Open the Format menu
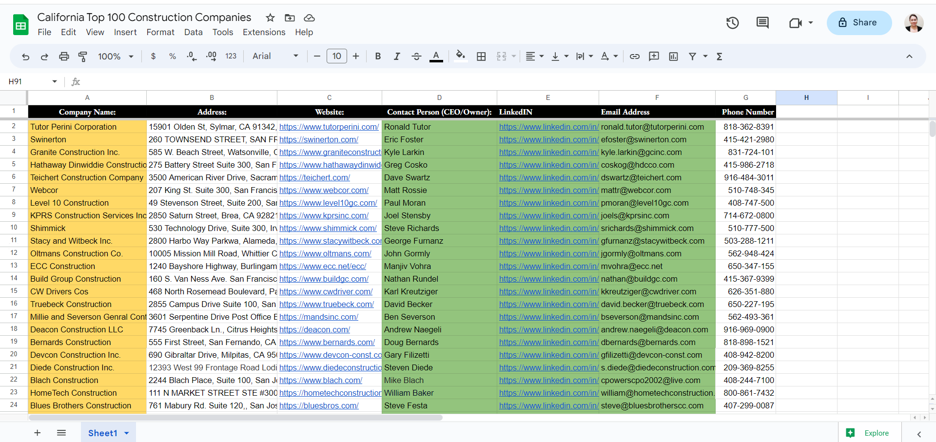The height and width of the screenshot is (442, 936). [160, 32]
